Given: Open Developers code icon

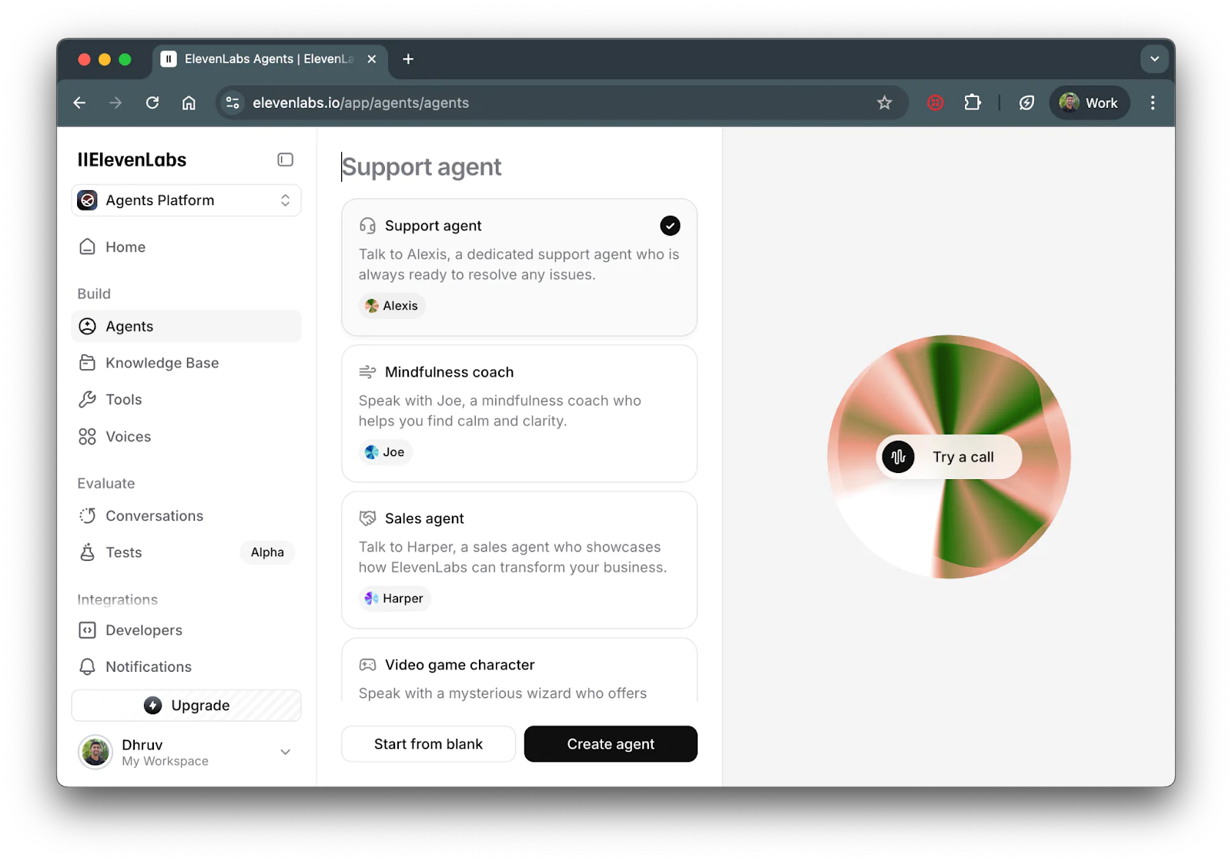Looking at the screenshot, I should pyautogui.click(x=88, y=630).
